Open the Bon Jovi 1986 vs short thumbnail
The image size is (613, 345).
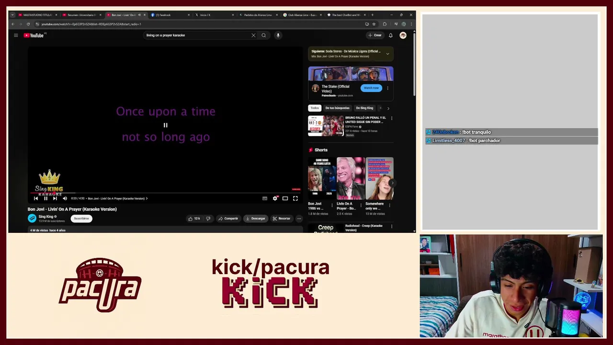pos(322,178)
